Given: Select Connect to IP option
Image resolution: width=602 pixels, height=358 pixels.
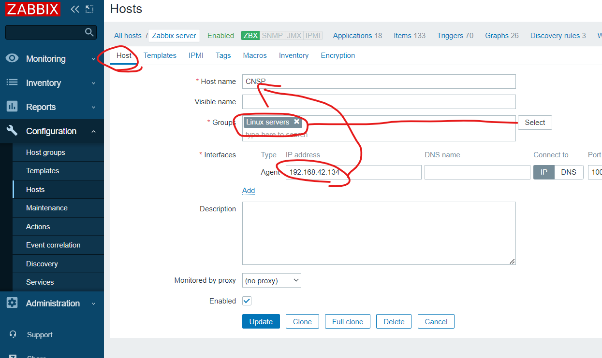Looking at the screenshot, I should (544, 172).
